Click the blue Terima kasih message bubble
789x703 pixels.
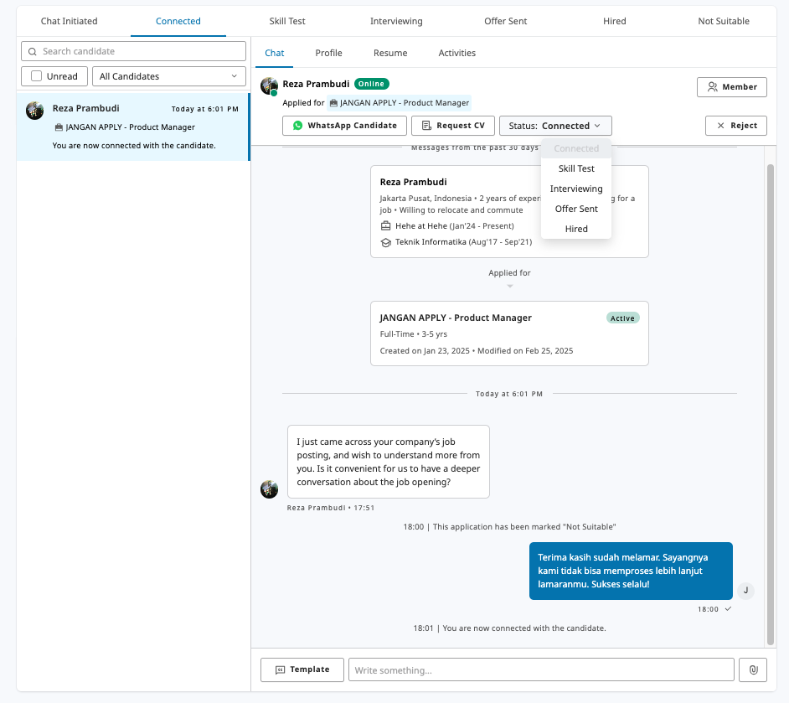coord(631,571)
